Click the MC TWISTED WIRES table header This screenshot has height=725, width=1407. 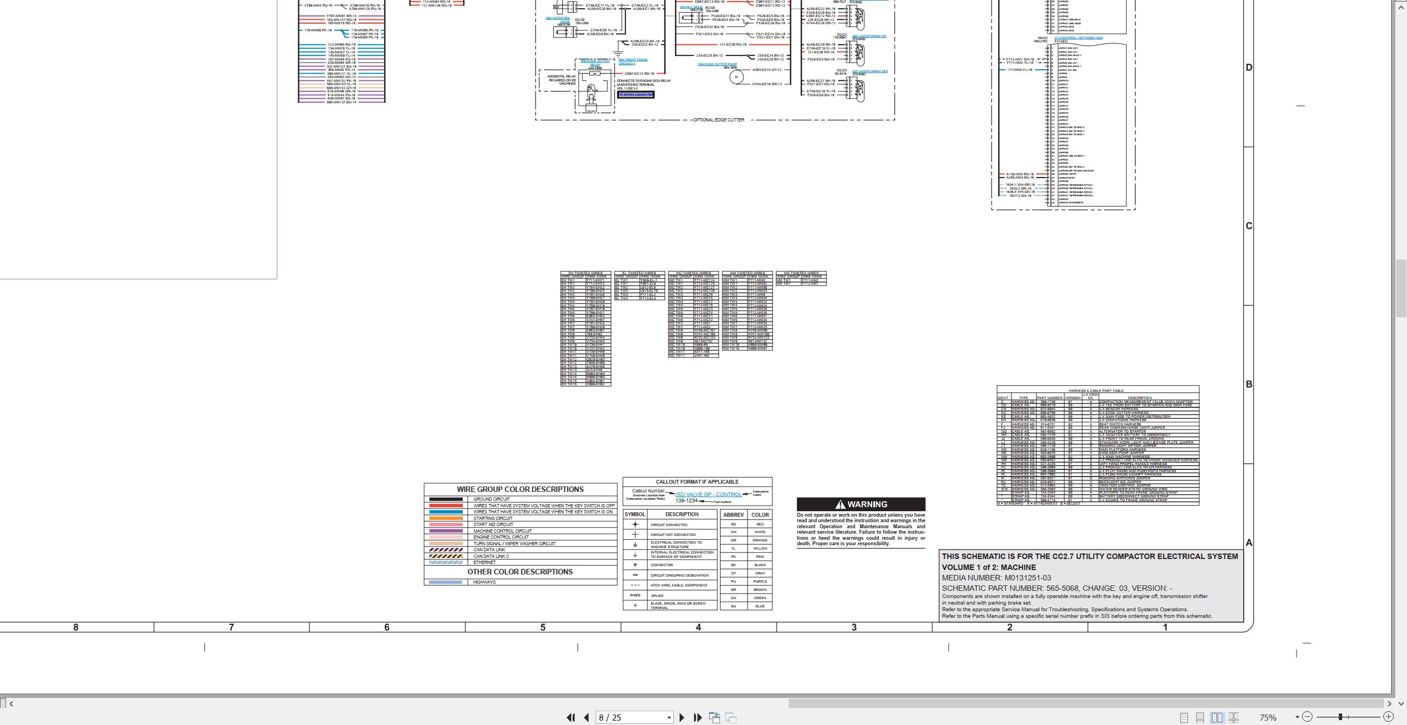[x=693, y=273]
